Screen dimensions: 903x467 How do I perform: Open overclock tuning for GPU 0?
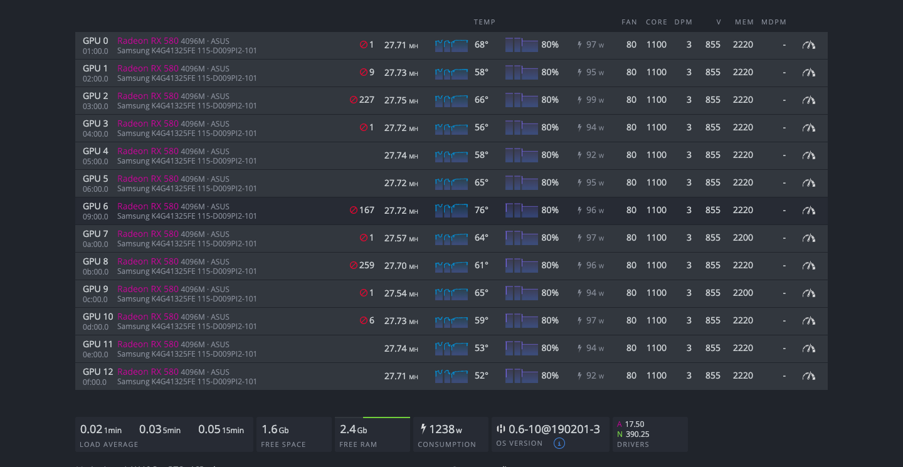(809, 45)
